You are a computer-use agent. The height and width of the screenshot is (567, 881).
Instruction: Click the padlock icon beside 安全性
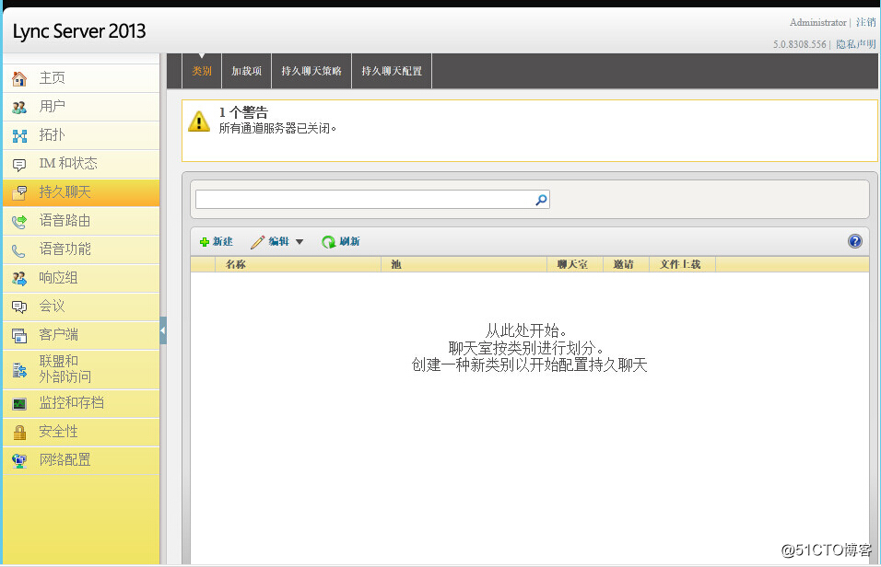19,433
